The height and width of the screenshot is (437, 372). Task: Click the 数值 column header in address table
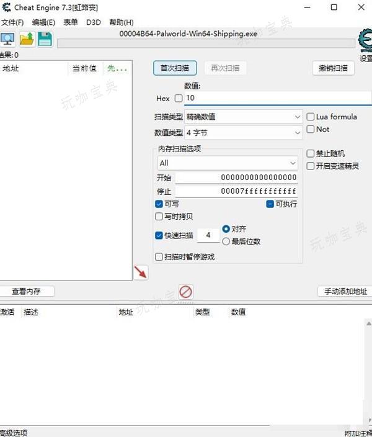coord(238,312)
